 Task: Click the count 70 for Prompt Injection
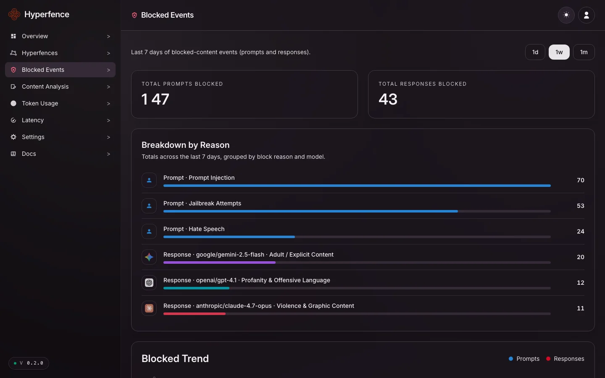(581, 180)
